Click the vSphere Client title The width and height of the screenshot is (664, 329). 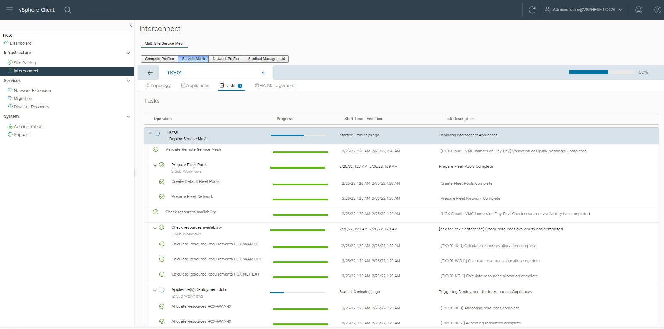pyautogui.click(x=37, y=10)
